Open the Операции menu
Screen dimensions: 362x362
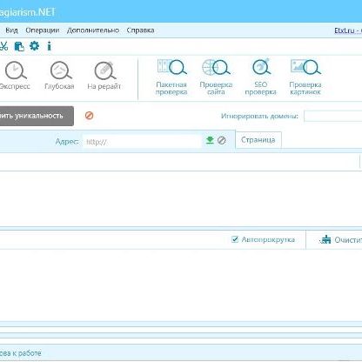pyautogui.click(x=43, y=30)
